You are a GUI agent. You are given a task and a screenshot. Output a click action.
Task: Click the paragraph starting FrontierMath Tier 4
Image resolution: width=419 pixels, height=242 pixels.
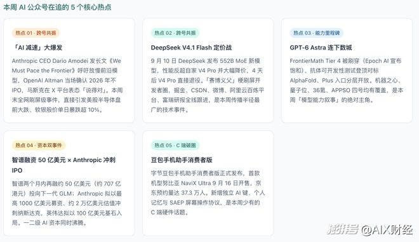pyautogui.click(x=347, y=80)
